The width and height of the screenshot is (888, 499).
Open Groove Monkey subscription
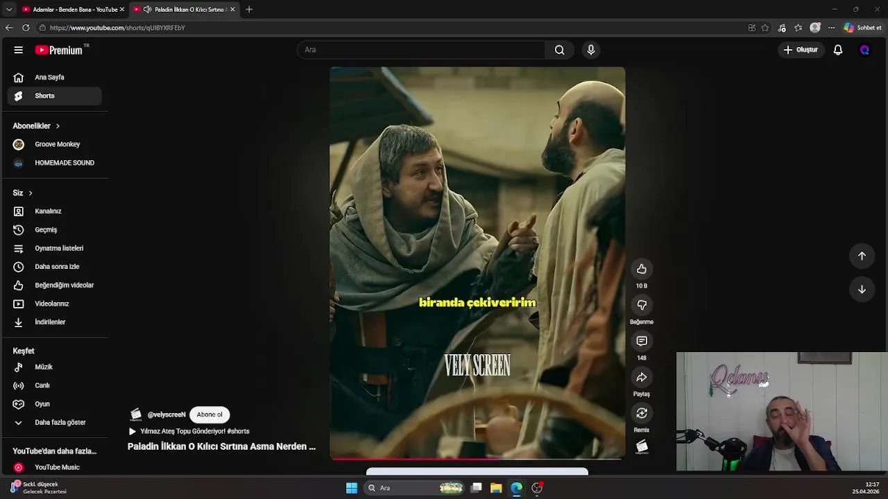(54, 144)
